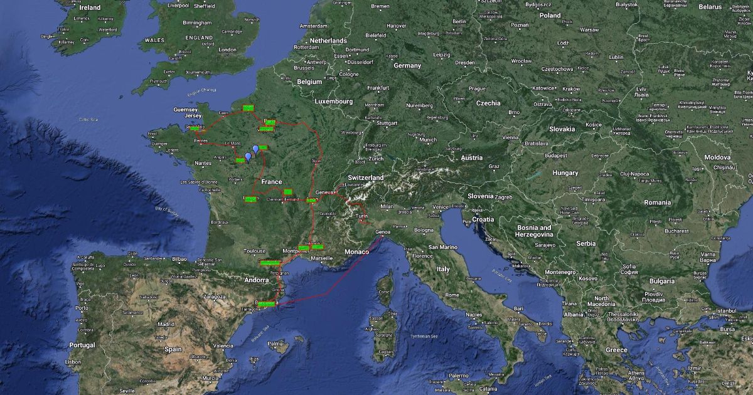Click the green marker right of Avignon
Viewport: 753px width, 395px height.
pos(317,246)
